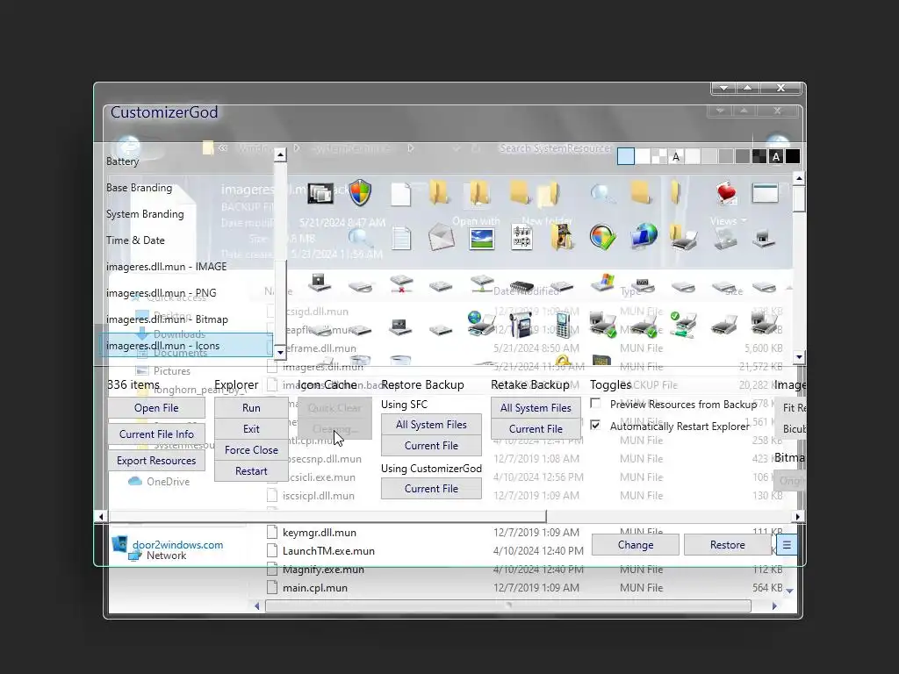Select the folder with document overlay icon
Screen dimensions: 899x674
click(x=548, y=194)
